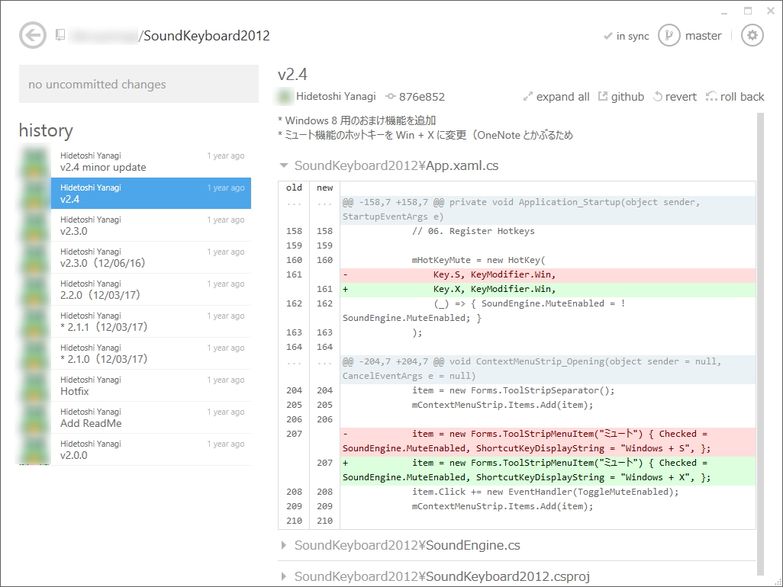Click the commit node icon before 876e852

pyautogui.click(x=391, y=96)
